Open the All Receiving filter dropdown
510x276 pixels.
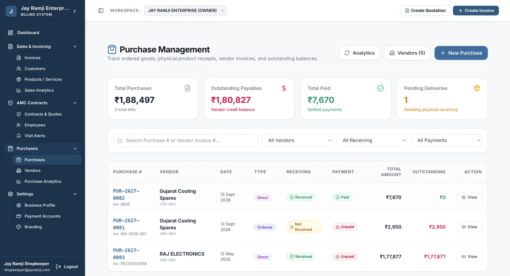point(372,140)
